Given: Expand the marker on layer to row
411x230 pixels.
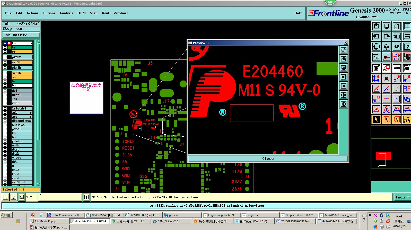Looking at the screenshot, I should [31, 43].
